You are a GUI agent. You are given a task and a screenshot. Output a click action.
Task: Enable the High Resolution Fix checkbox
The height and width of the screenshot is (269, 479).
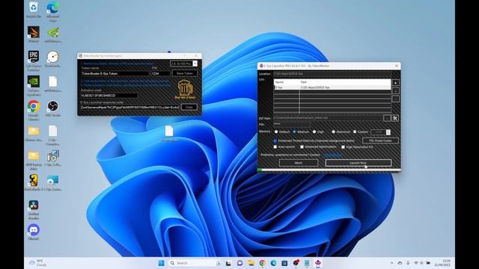[x=344, y=146]
